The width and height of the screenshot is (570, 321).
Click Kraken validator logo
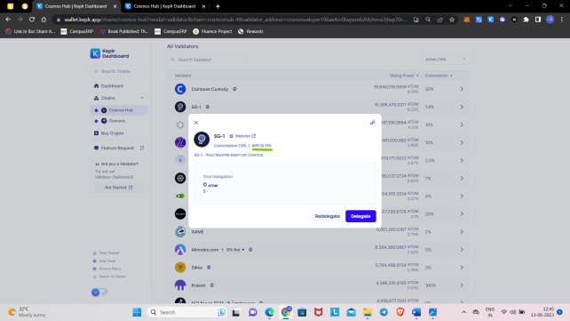click(x=180, y=285)
